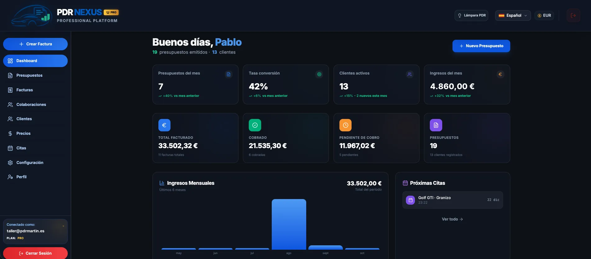Click the users icon on Clientes activos card

click(x=410, y=74)
